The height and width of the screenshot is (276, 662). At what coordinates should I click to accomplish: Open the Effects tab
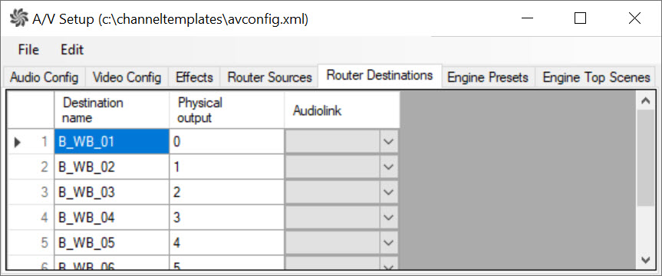194,77
